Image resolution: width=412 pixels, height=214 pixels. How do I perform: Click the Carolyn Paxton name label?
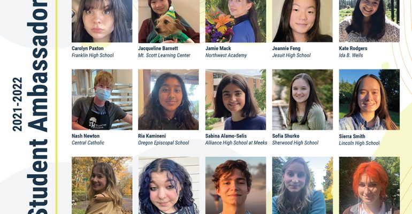(x=88, y=49)
